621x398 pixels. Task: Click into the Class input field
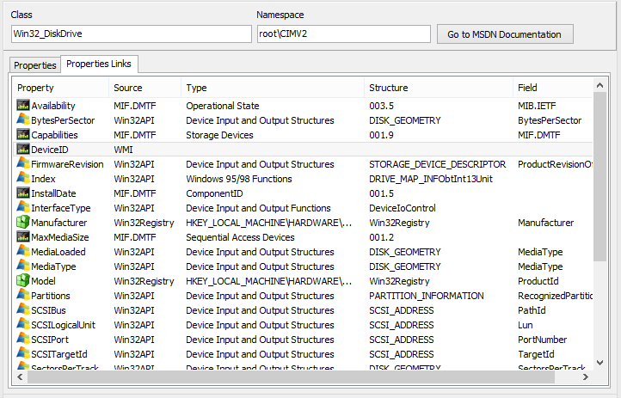(129, 34)
